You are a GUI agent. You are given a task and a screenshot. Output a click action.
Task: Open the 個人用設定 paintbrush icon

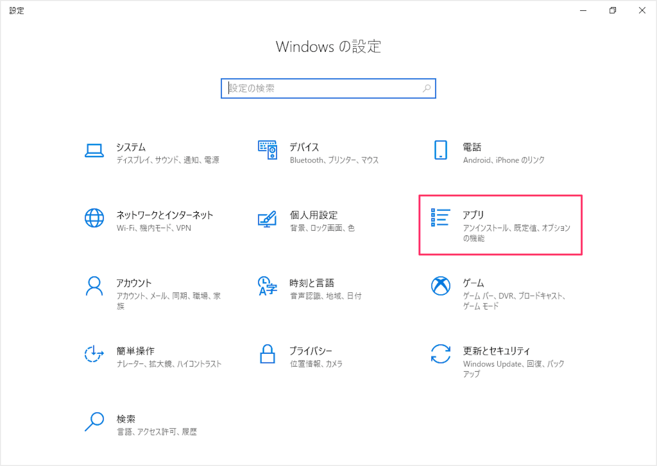click(267, 218)
